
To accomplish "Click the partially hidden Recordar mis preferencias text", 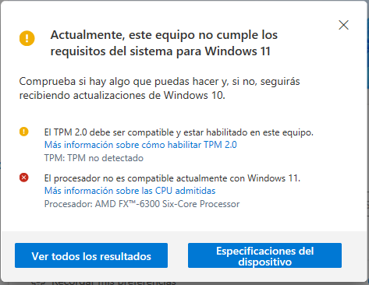I will [114, 282].
